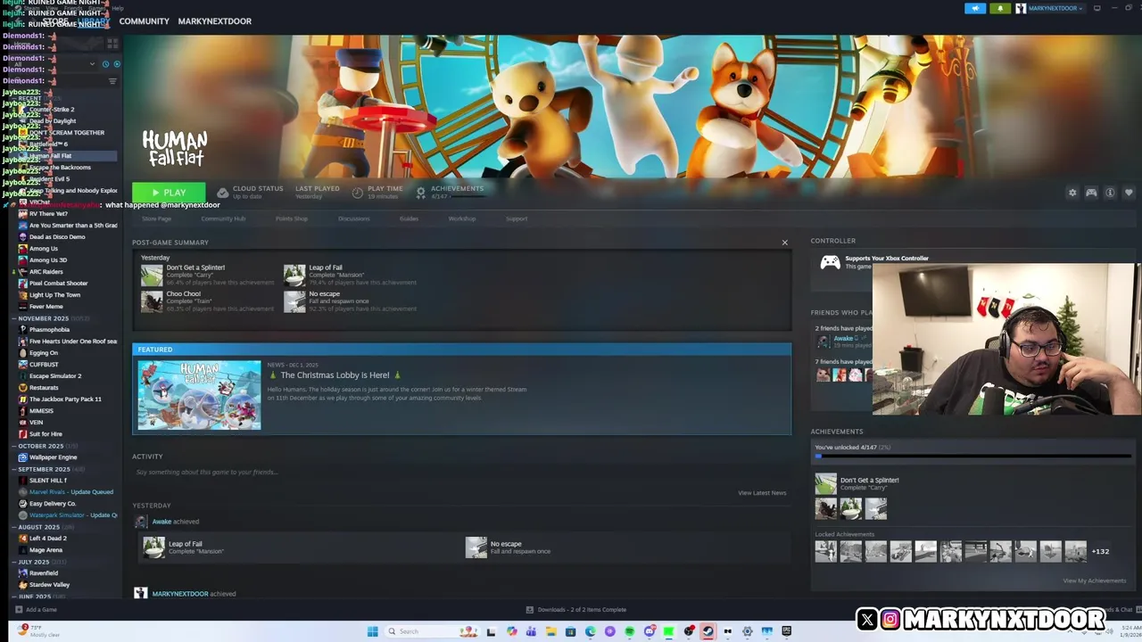Select Phasmophobia in library list
The image size is (1142, 642).
49,330
